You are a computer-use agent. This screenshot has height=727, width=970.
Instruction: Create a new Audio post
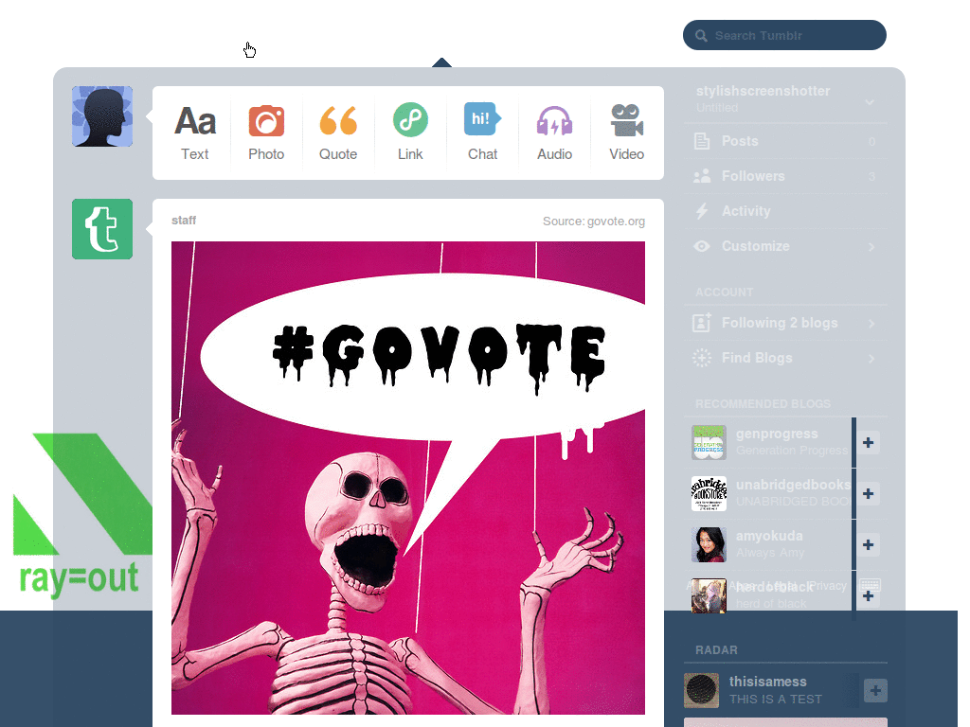point(554,133)
